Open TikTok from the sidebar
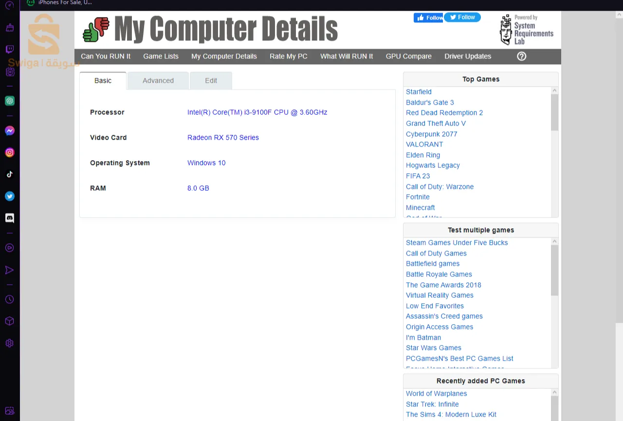Image resolution: width=623 pixels, height=421 pixels. pyautogui.click(x=10, y=174)
